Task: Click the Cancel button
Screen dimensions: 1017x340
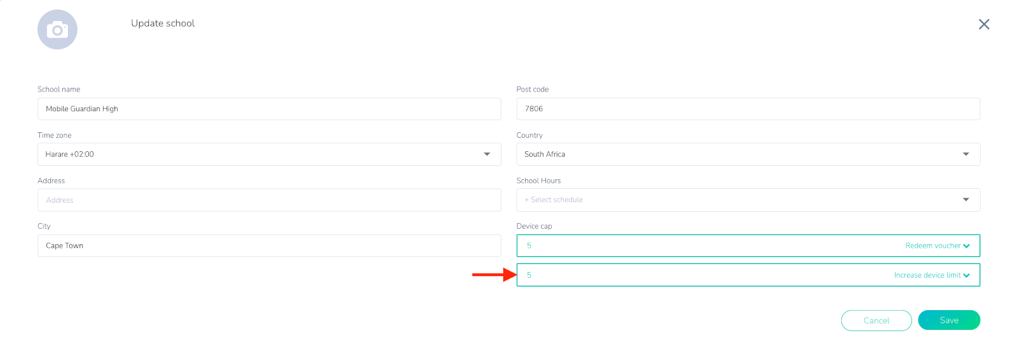Action: click(877, 320)
